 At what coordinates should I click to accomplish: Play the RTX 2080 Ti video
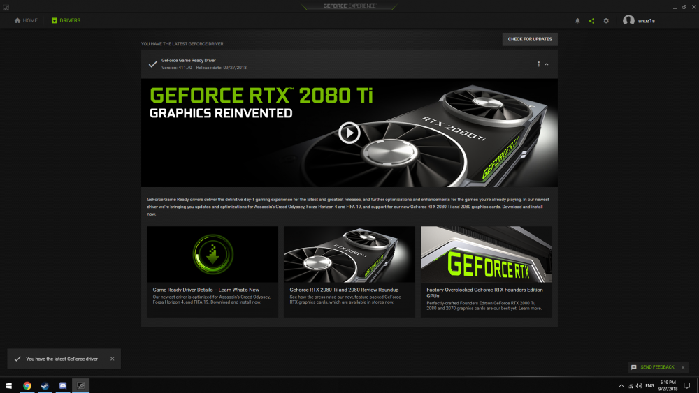(349, 133)
